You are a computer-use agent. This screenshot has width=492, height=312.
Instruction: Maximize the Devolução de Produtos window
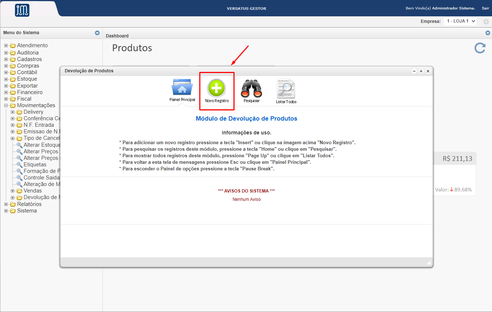[421, 71]
